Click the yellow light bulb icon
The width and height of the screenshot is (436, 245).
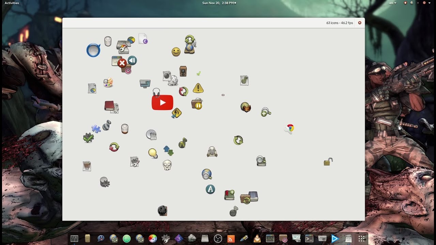pyautogui.click(x=153, y=153)
